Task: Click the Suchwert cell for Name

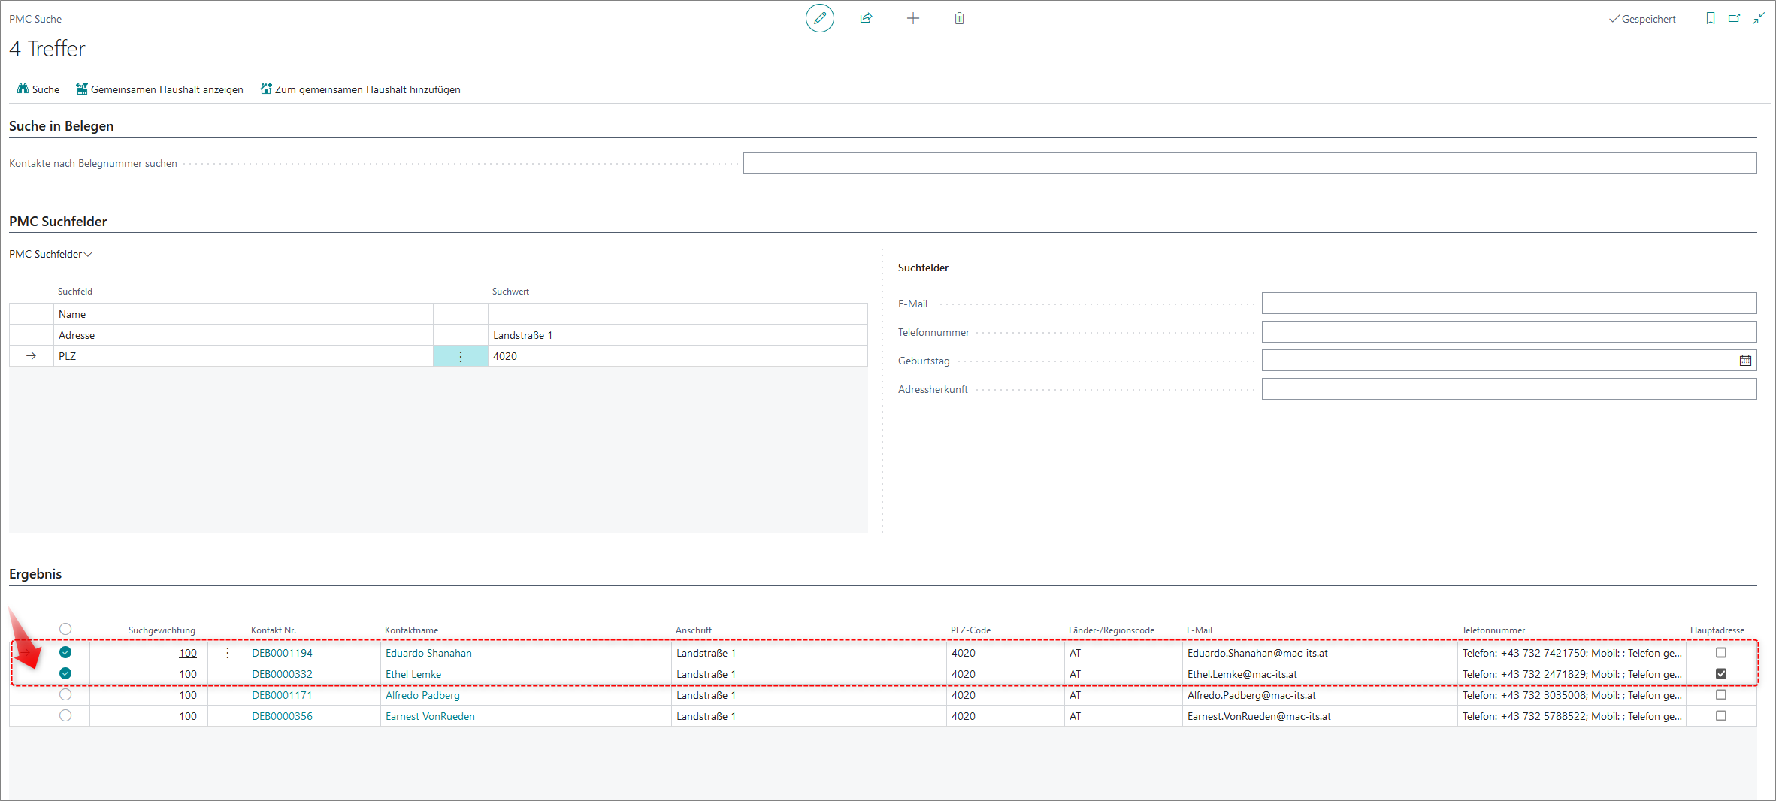Action: (677, 314)
